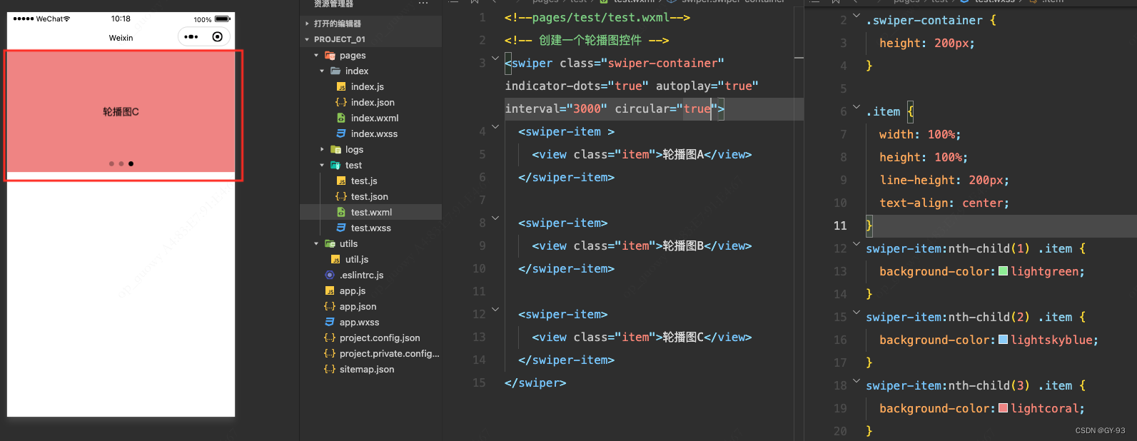Tap the second swiper indicator dot

pyautogui.click(x=121, y=164)
